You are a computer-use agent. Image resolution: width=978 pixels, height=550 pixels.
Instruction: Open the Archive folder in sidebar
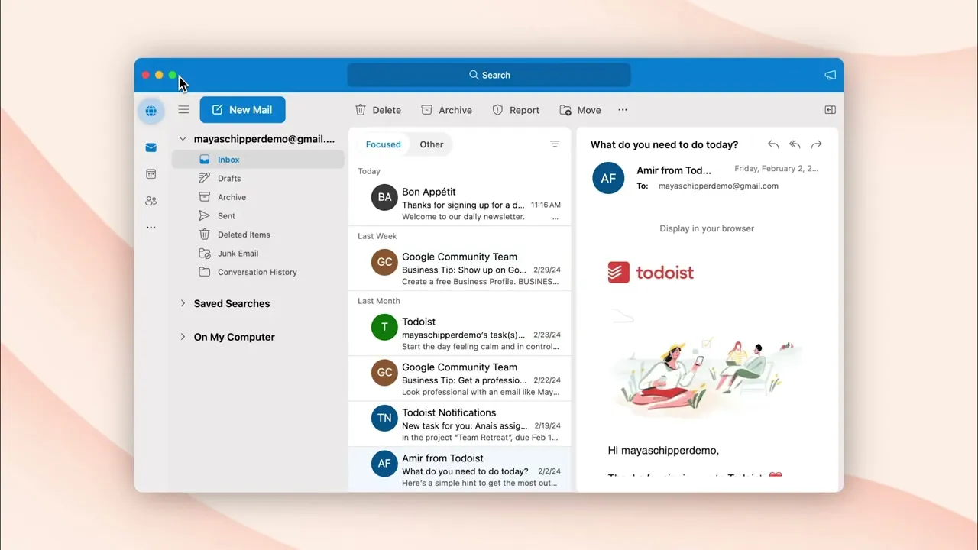coord(257,197)
